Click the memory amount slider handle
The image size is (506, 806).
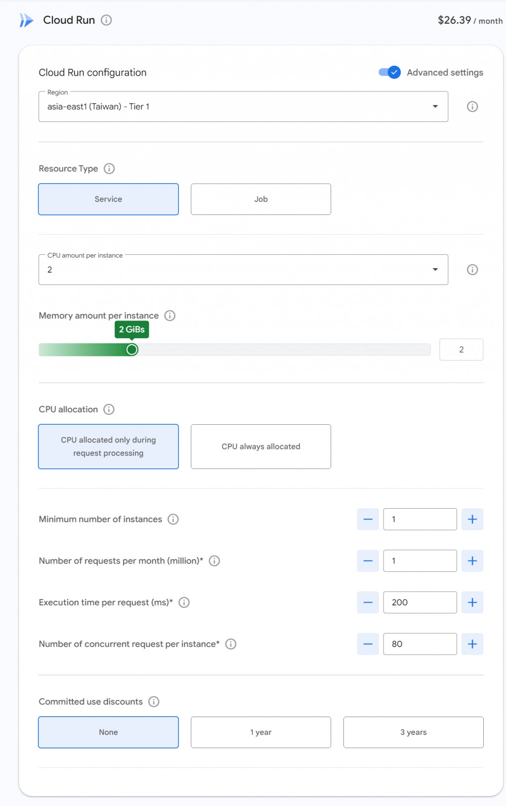coord(132,350)
